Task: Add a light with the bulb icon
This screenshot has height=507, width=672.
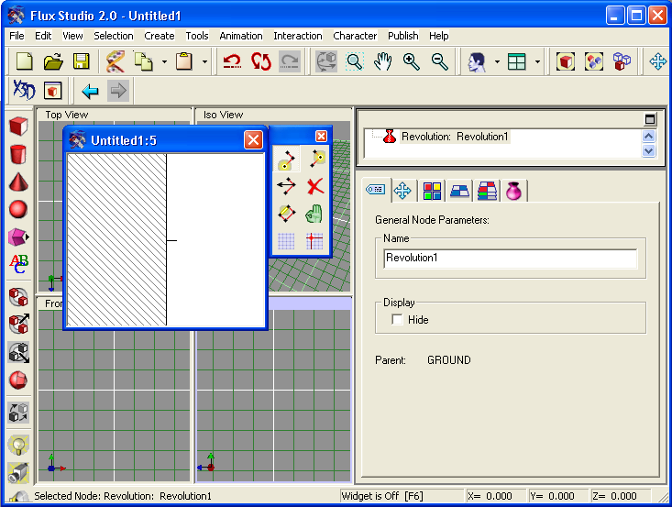Action: point(18,445)
